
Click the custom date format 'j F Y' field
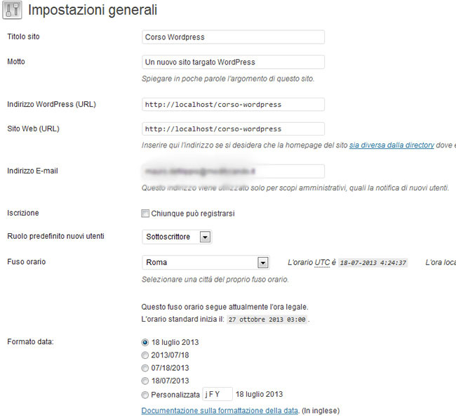coord(217,394)
